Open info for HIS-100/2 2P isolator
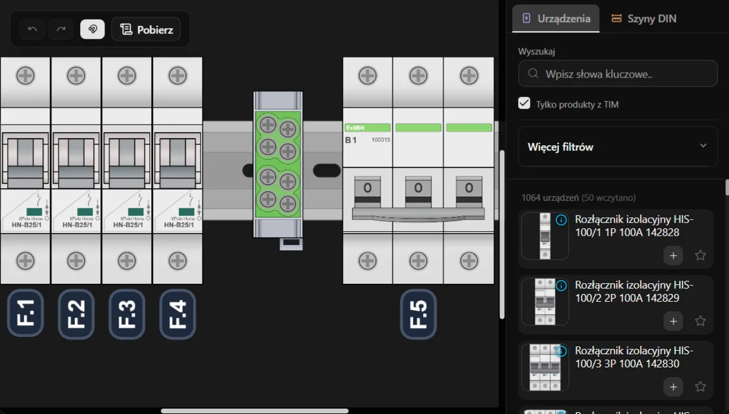The image size is (729, 414). tap(560, 286)
